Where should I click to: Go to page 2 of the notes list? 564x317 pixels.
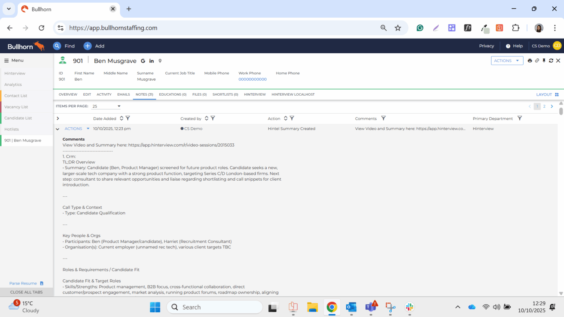[544, 106]
